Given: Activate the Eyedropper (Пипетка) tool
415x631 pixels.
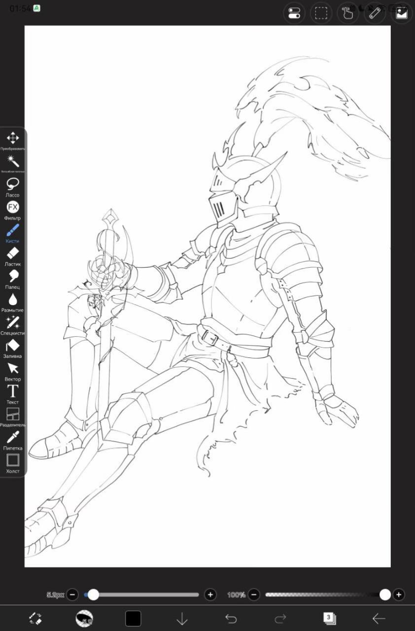Looking at the screenshot, I should (13, 440).
